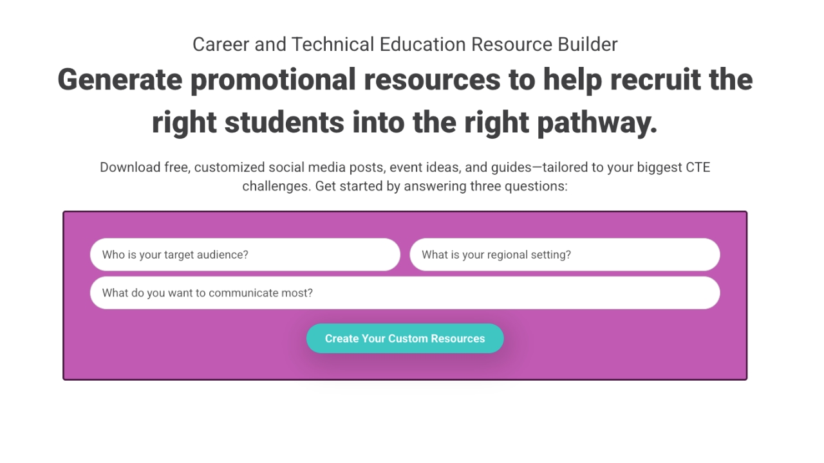Image resolution: width=824 pixels, height=463 pixels.
Task: Click the 'What is your regional setting?' field
Action: [565, 255]
